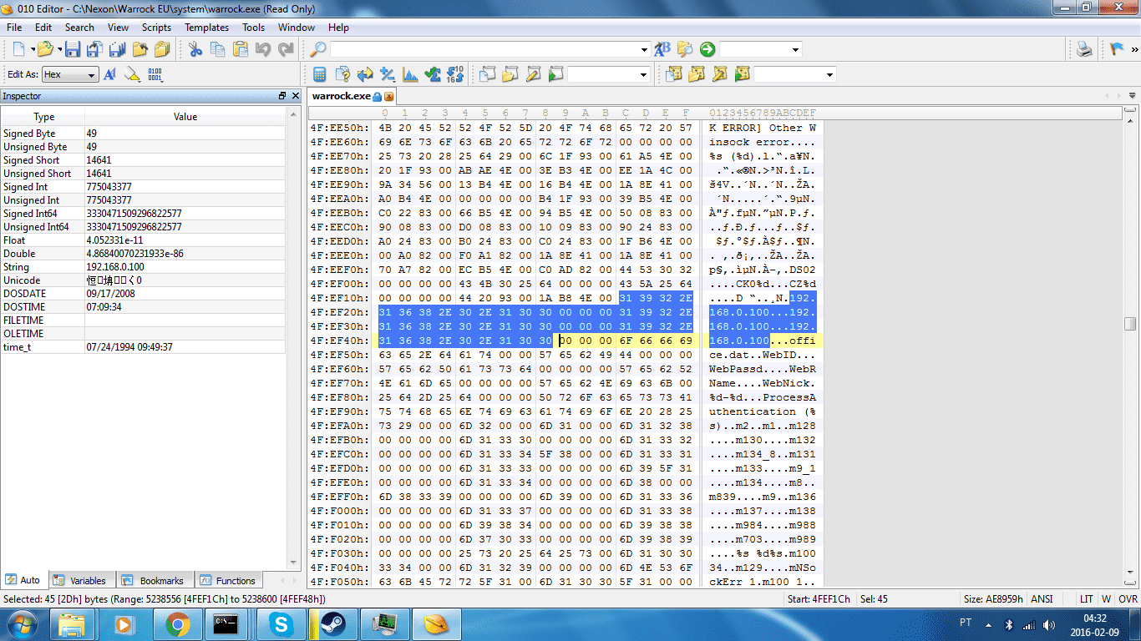Viewport: 1141px width, 641px height.
Task: Click the New Template icon
Action: point(674,74)
